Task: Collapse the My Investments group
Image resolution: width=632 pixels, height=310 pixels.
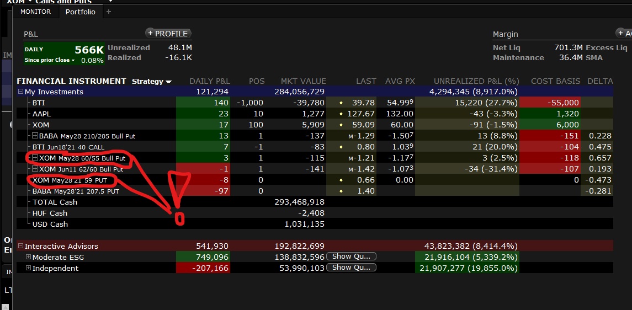Action: point(20,92)
